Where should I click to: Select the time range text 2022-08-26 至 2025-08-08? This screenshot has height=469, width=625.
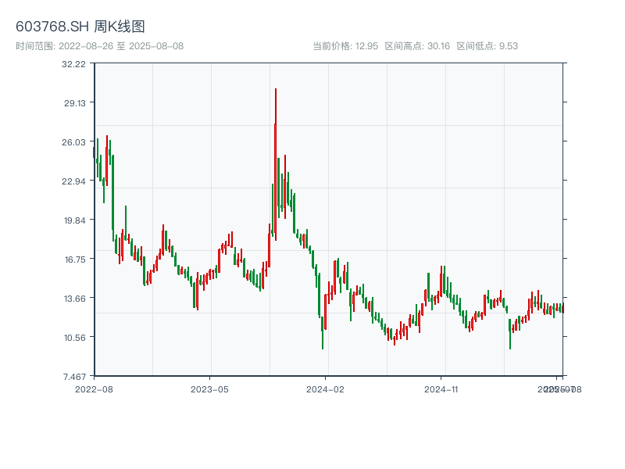click(x=121, y=46)
